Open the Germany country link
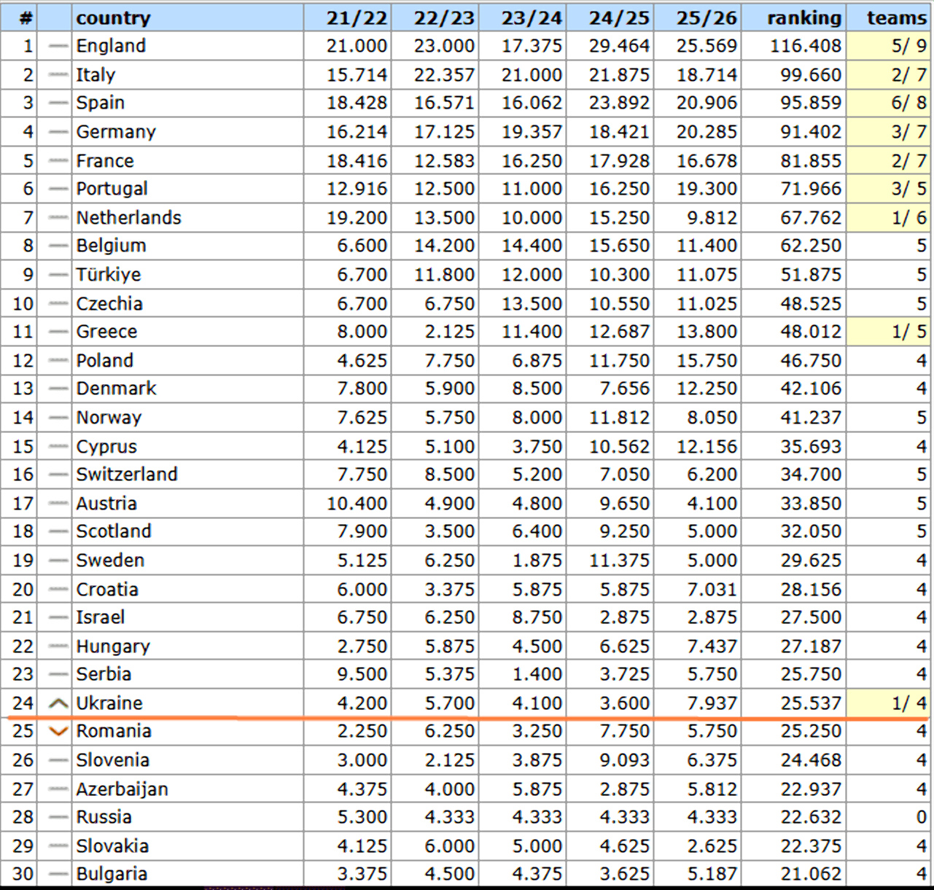The image size is (934, 890). [116, 132]
